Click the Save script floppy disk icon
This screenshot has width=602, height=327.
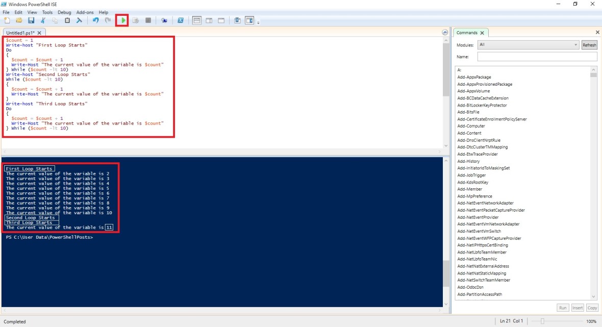31,20
